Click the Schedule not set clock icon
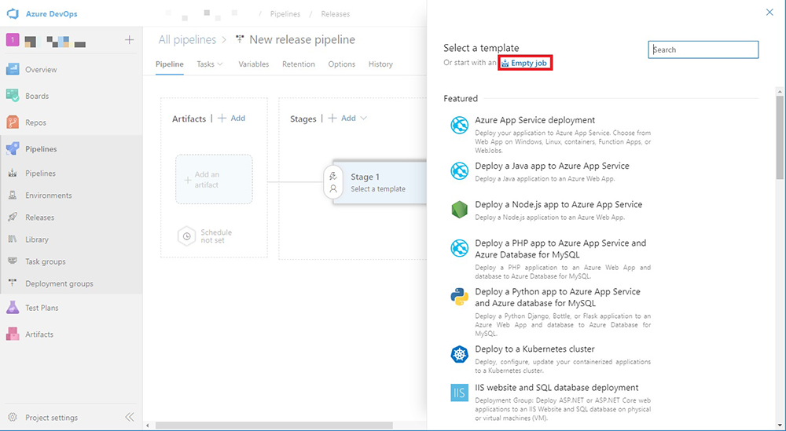Viewport: 786px width, 431px height. click(x=186, y=236)
